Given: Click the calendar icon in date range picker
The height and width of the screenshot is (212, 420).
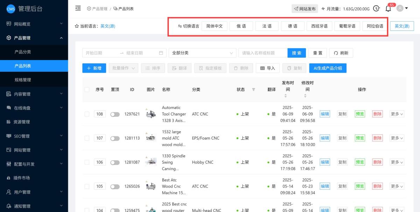Looking at the screenshot, I should [x=161, y=53].
